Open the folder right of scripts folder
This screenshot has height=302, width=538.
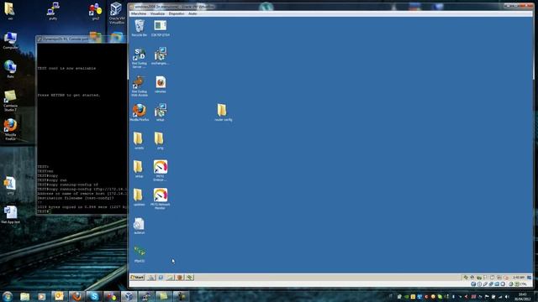click(160, 140)
